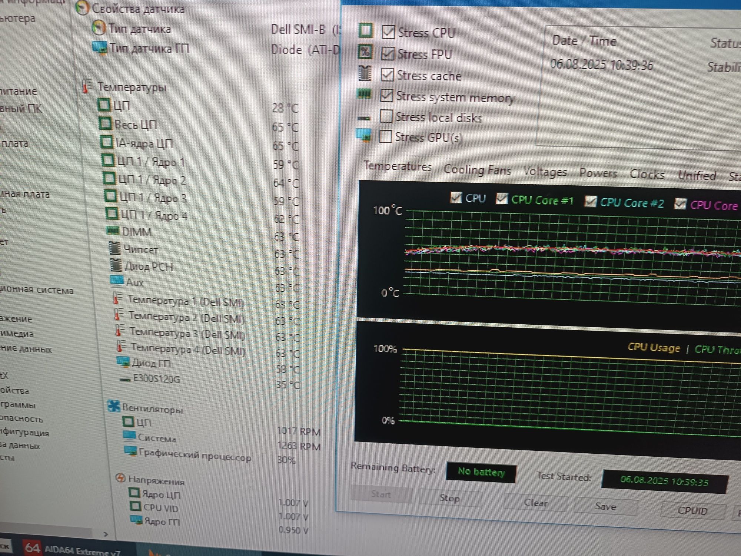Screen dimensions: 741x556
Task: Click the thermometer icon beside Температура 4 (Dell SMI)
Action: point(121,346)
